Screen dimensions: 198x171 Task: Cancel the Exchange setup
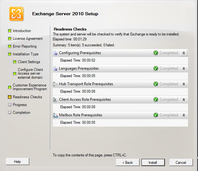(x=181, y=162)
